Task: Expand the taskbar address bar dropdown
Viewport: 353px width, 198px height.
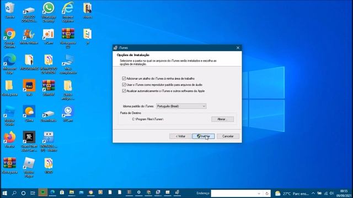Action: click(259, 193)
